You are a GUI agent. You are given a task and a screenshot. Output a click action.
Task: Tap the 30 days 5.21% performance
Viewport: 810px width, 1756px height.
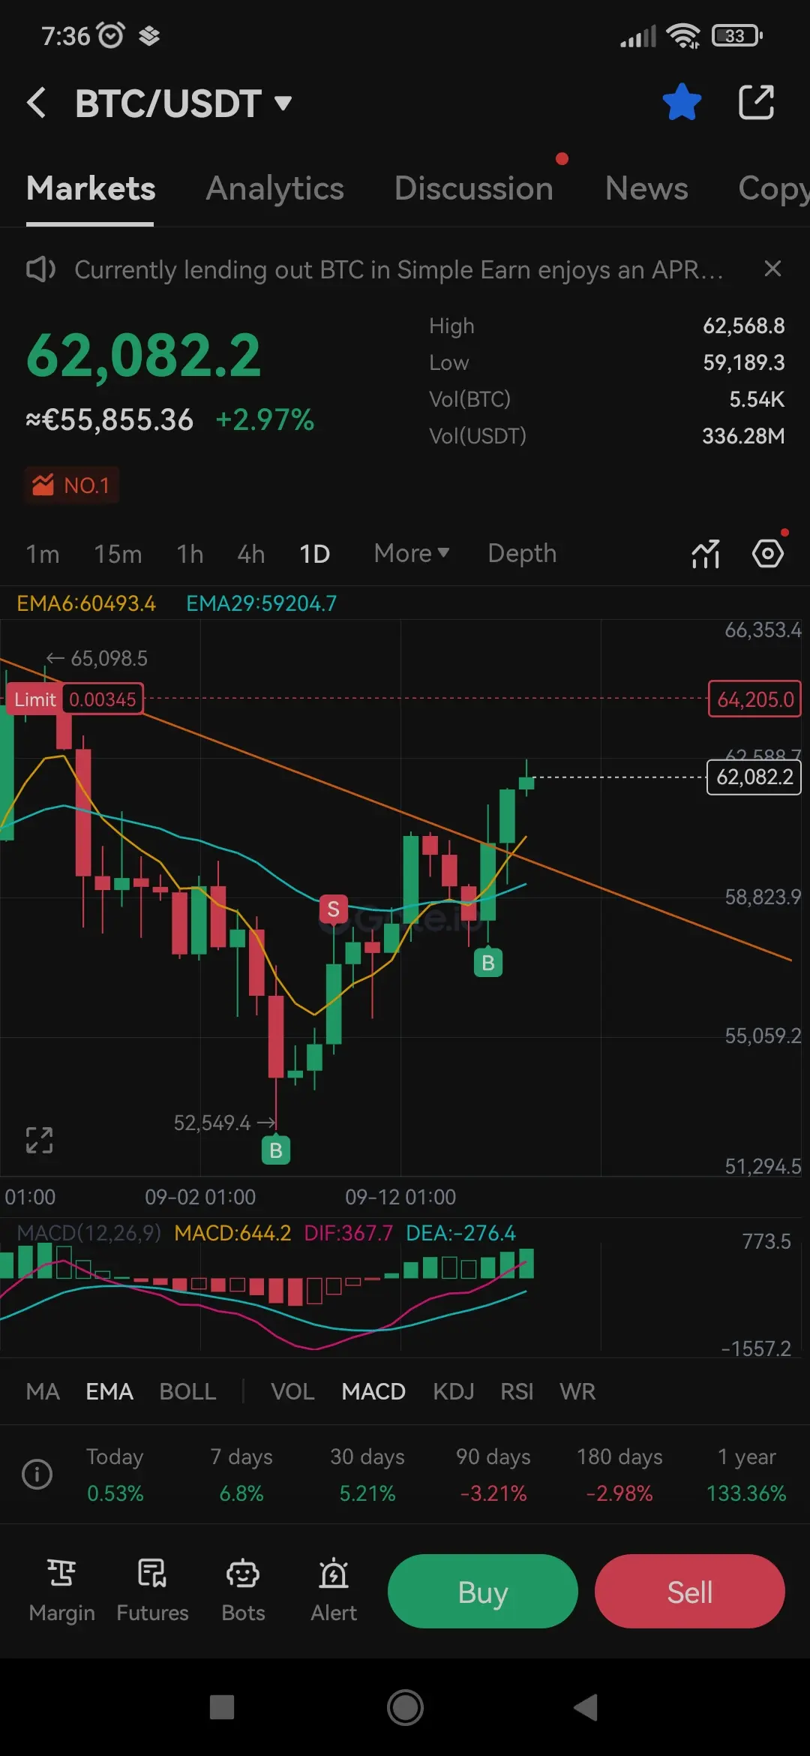point(367,1475)
